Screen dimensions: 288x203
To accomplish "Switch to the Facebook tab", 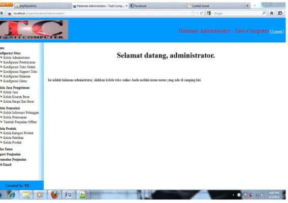I will click(157, 6).
